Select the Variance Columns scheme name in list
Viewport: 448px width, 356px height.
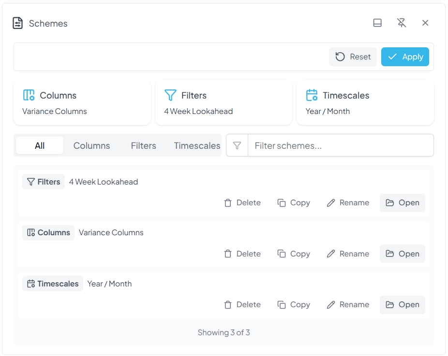click(x=111, y=232)
